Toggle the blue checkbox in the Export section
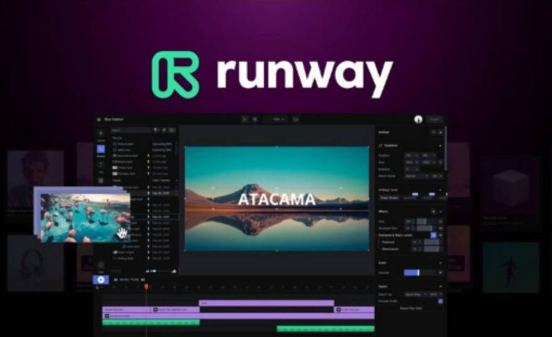Image resolution: width=552 pixels, height=337 pixels. point(440,301)
